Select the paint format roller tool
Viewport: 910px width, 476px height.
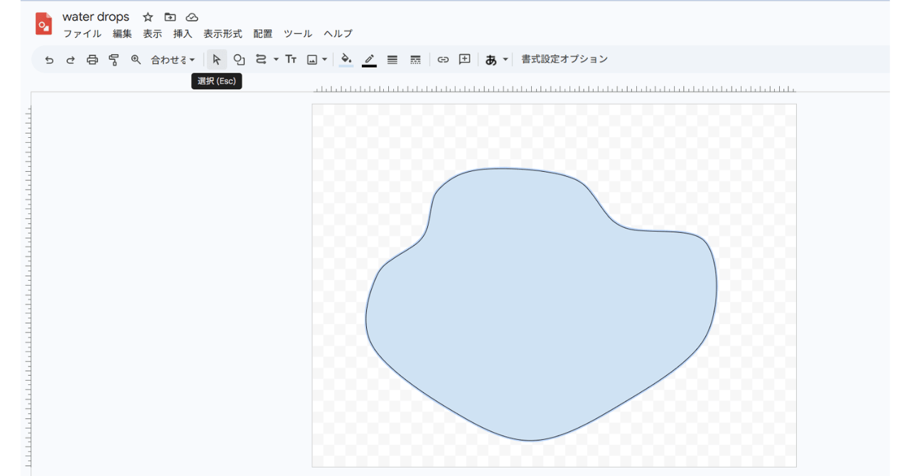(x=114, y=60)
